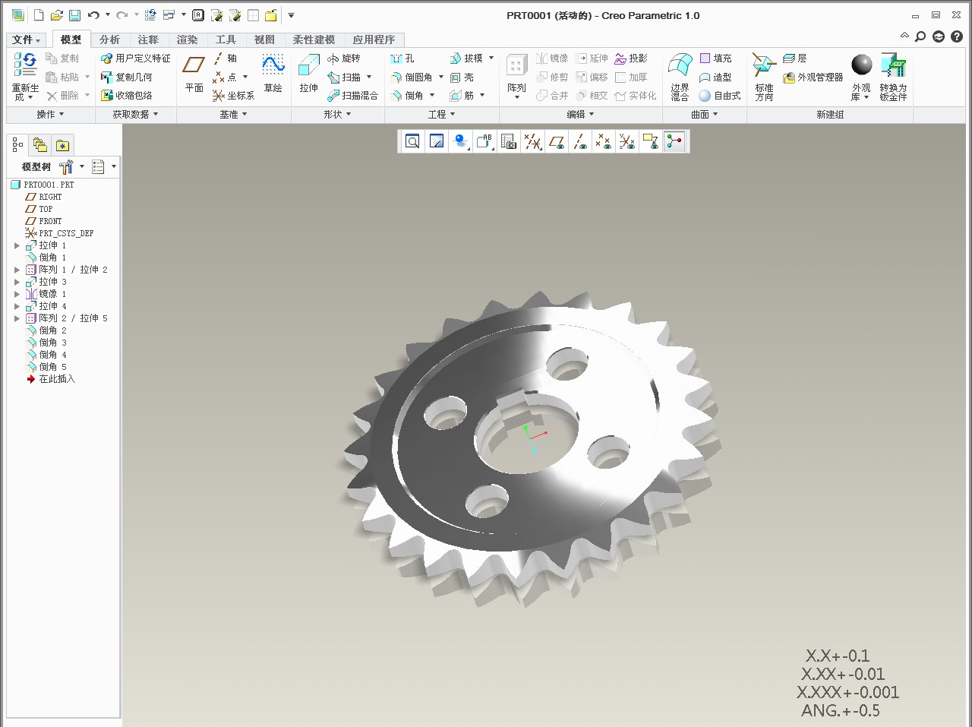Open the 文件 (File) menu
This screenshot has height=727, width=972.
click(x=27, y=40)
